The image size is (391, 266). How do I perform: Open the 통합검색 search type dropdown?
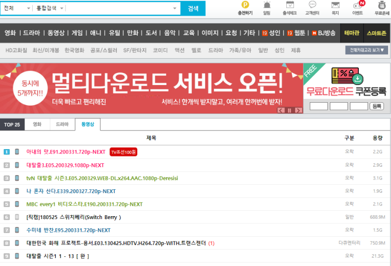point(49,8)
